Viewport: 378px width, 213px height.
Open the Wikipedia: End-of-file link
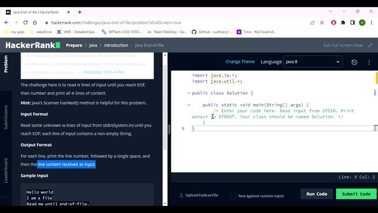click(x=104, y=72)
